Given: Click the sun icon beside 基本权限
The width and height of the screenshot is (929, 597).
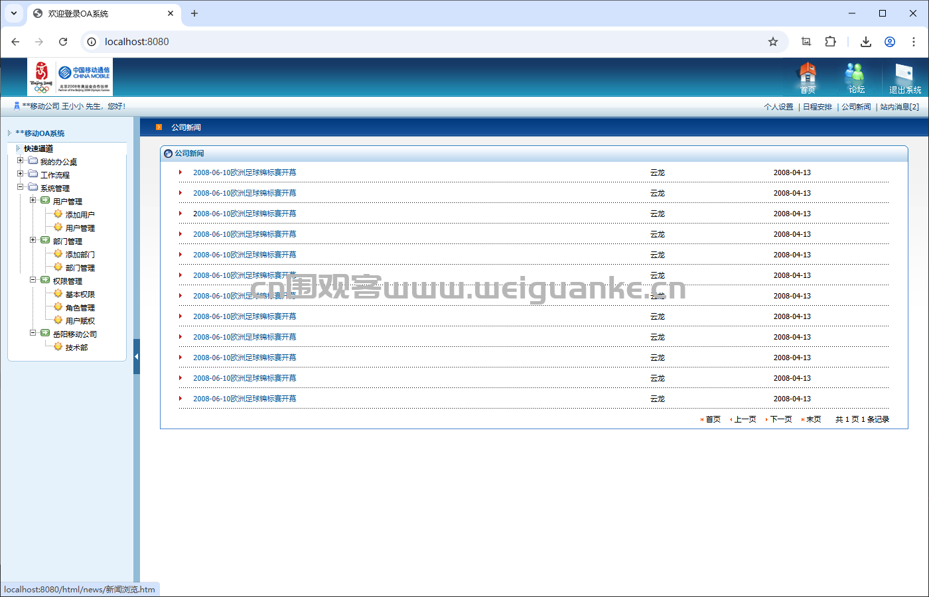Looking at the screenshot, I should coord(58,293).
